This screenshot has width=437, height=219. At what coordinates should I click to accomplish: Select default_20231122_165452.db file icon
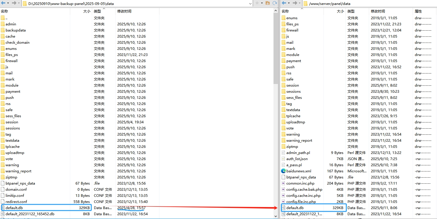(3, 214)
